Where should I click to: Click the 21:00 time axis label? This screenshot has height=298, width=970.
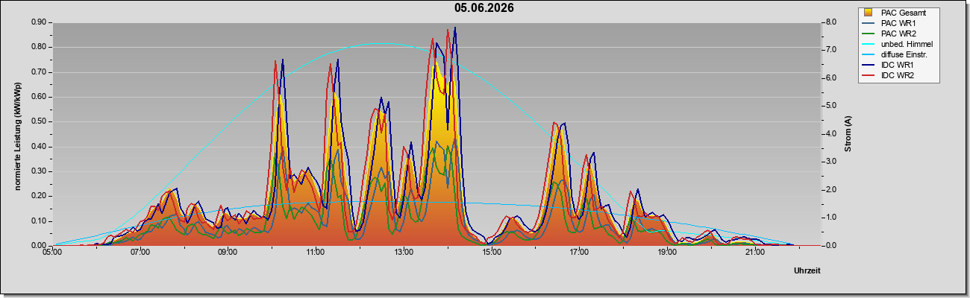click(x=755, y=253)
